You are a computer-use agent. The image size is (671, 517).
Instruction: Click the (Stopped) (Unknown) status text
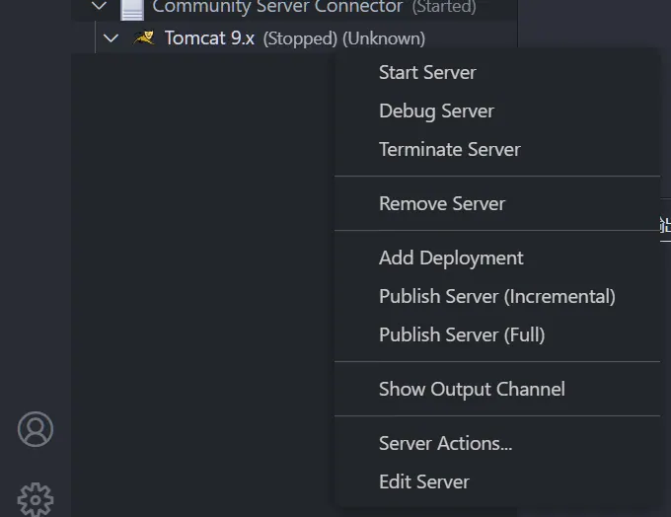pyautogui.click(x=343, y=39)
